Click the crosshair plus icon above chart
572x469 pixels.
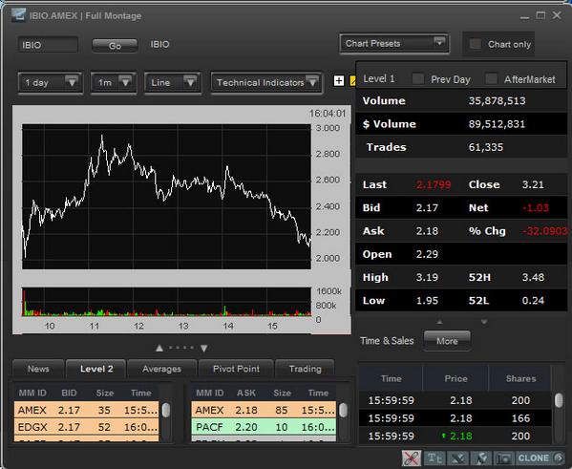point(339,80)
